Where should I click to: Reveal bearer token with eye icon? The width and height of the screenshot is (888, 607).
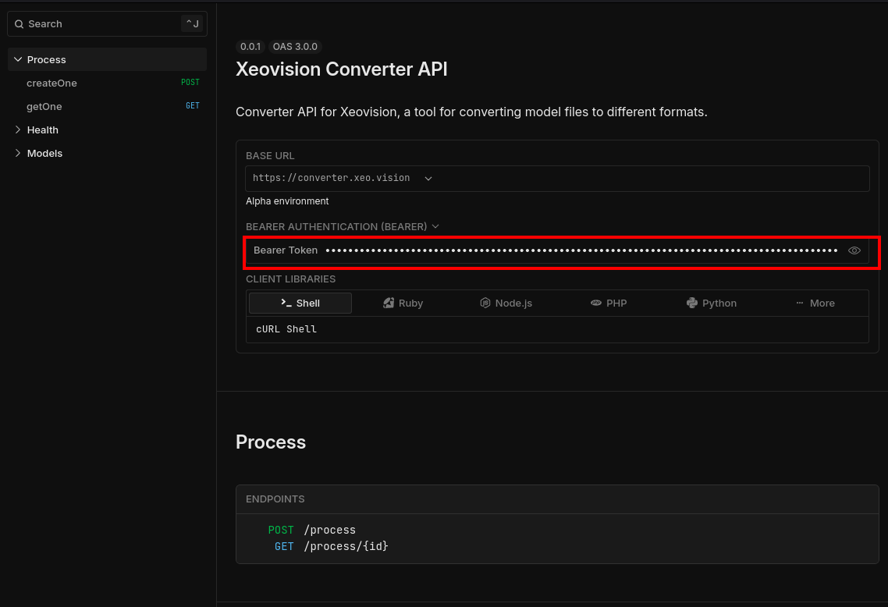coord(854,250)
